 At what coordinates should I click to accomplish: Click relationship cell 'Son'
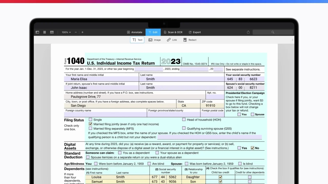click(193, 182)
